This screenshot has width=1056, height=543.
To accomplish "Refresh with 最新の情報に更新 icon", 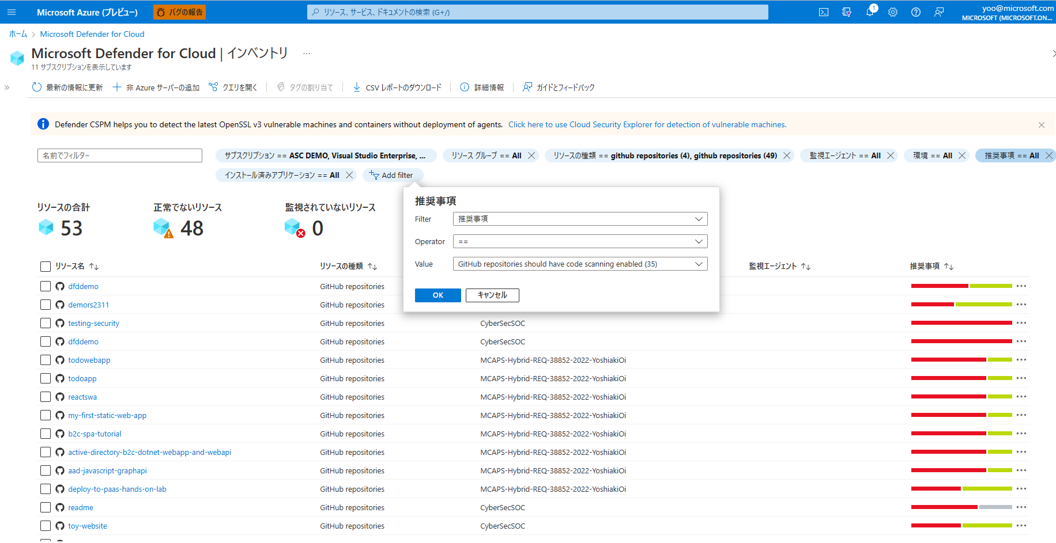I will (67, 87).
